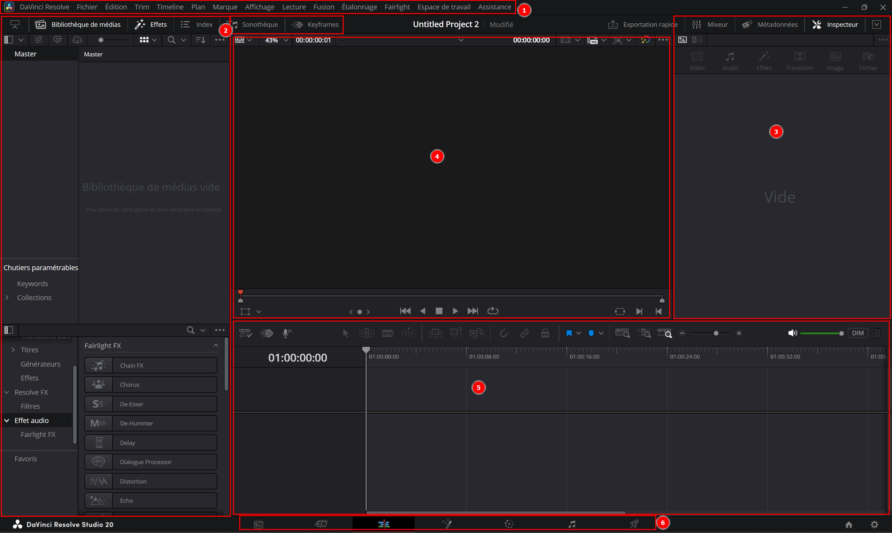Toggle the Keyframes panel
This screenshot has height=533, width=892.
click(315, 24)
